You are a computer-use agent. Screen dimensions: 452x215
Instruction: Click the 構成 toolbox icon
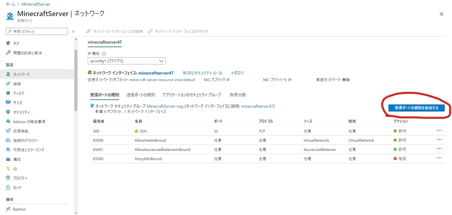coord(8,159)
